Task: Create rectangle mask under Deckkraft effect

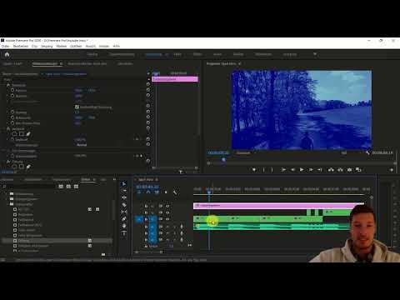Action: click(x=22, y=134)
